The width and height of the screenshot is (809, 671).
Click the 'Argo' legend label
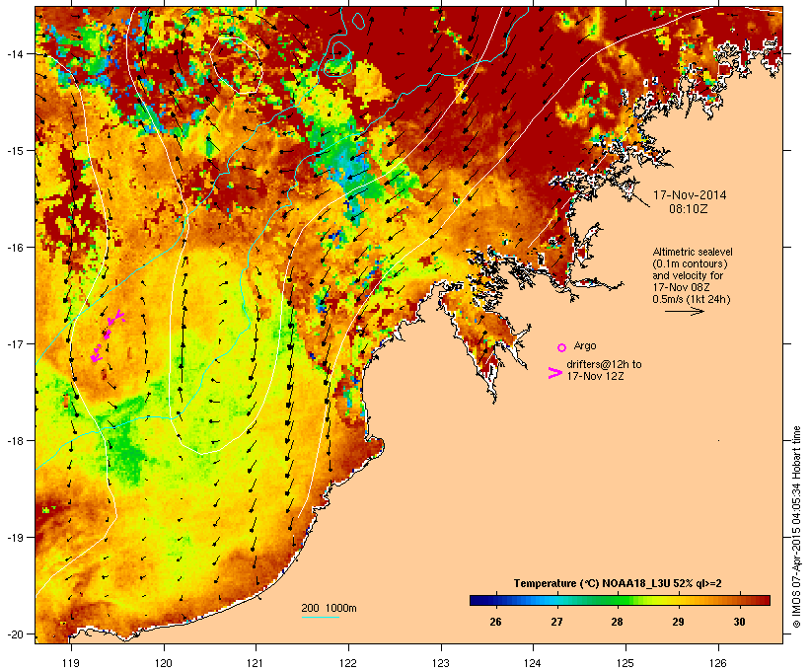[x=585, y=345]
